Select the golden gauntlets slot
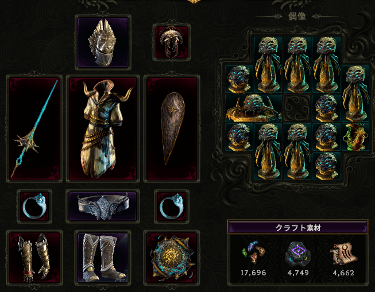 34,258
